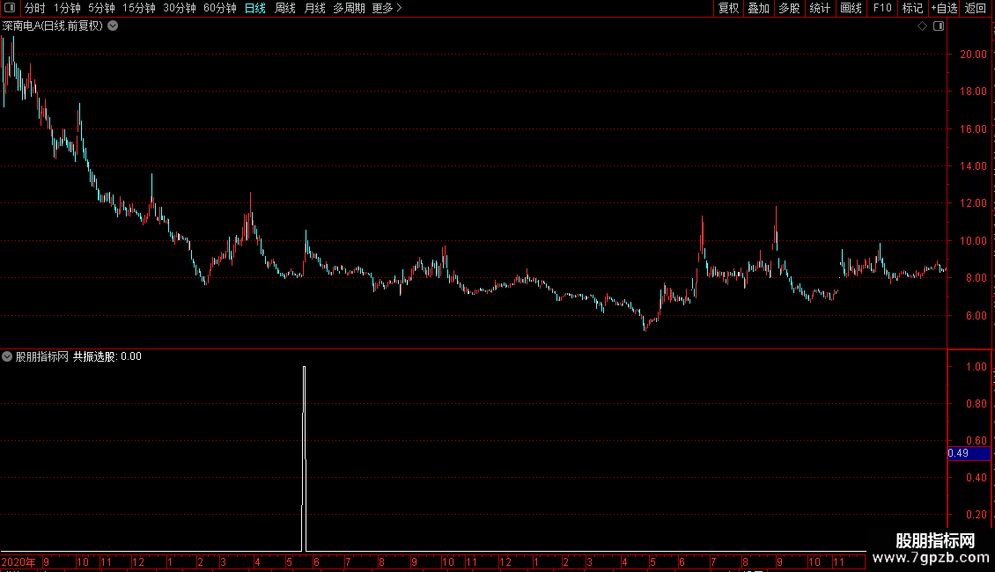Click the 2020年 label on time axis
995x572 pixels.
18,561
